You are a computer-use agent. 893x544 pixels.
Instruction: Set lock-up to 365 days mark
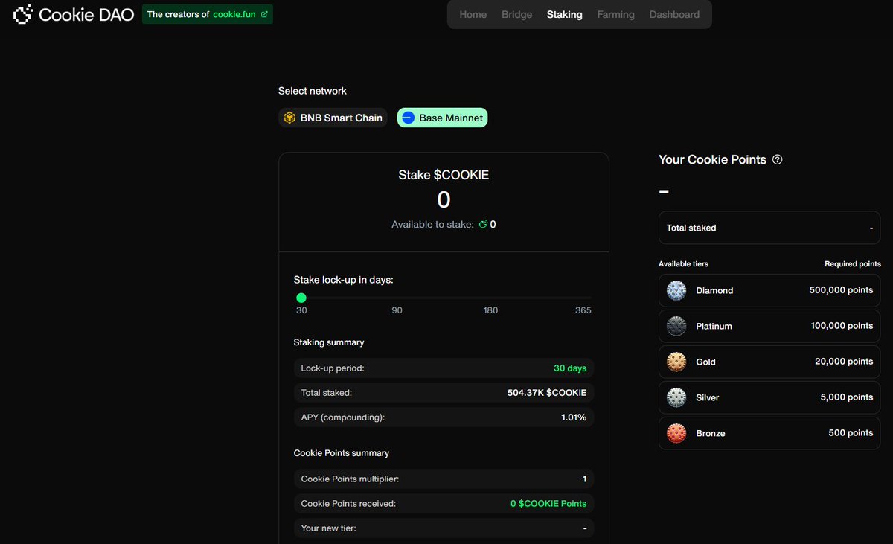[x=583, y=310]
